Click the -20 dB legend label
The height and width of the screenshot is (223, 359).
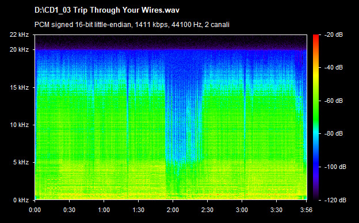pos(334,34)
